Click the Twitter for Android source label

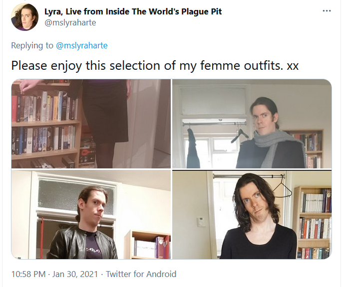tap(141, 274)
